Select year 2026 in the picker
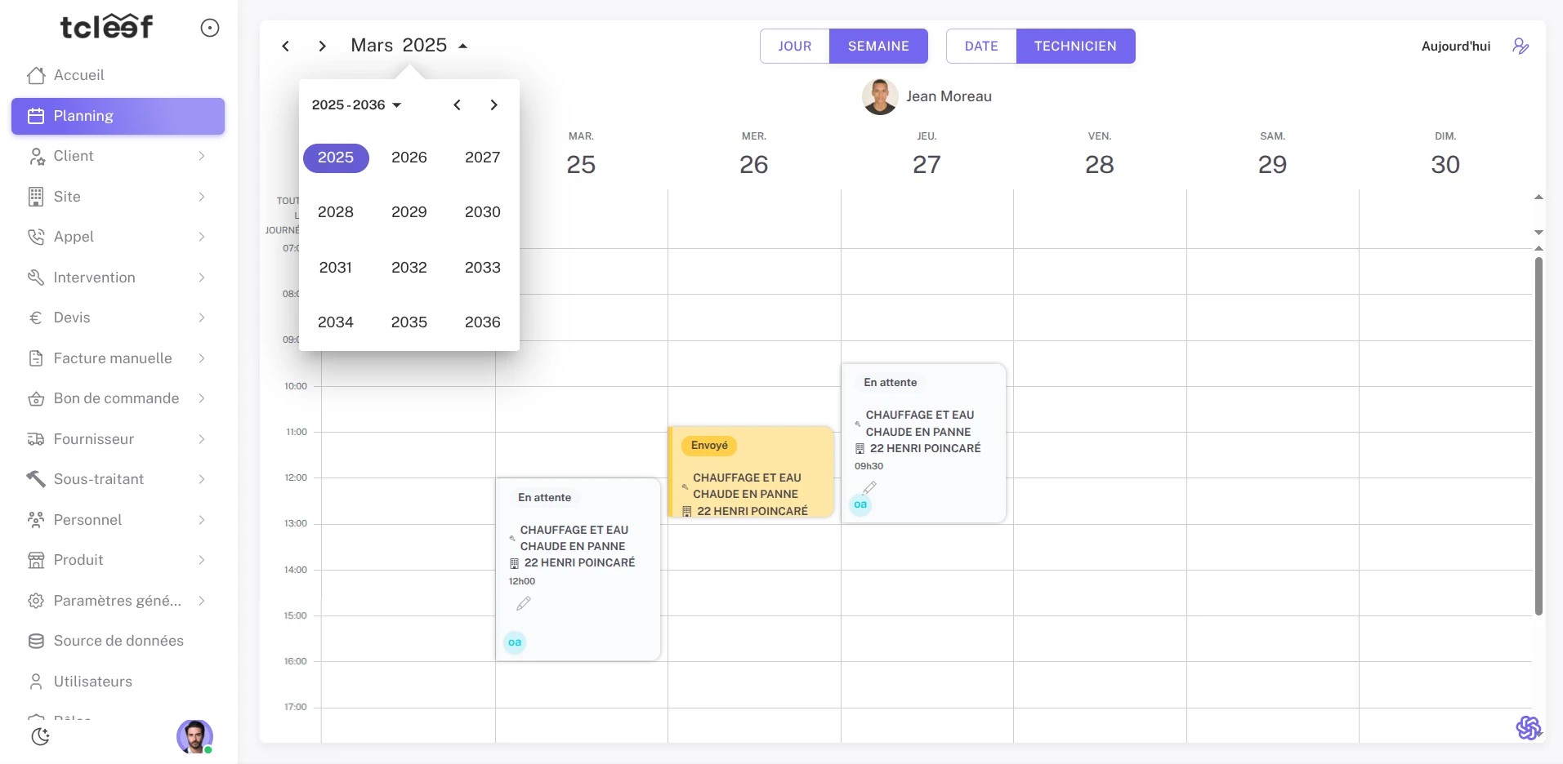 click(409, 158)
